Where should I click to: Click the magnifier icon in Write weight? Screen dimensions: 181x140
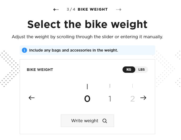click(x=104, y=121)
